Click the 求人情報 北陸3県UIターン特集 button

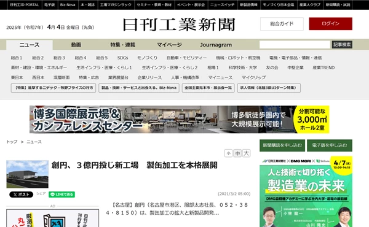coord(269,88)
